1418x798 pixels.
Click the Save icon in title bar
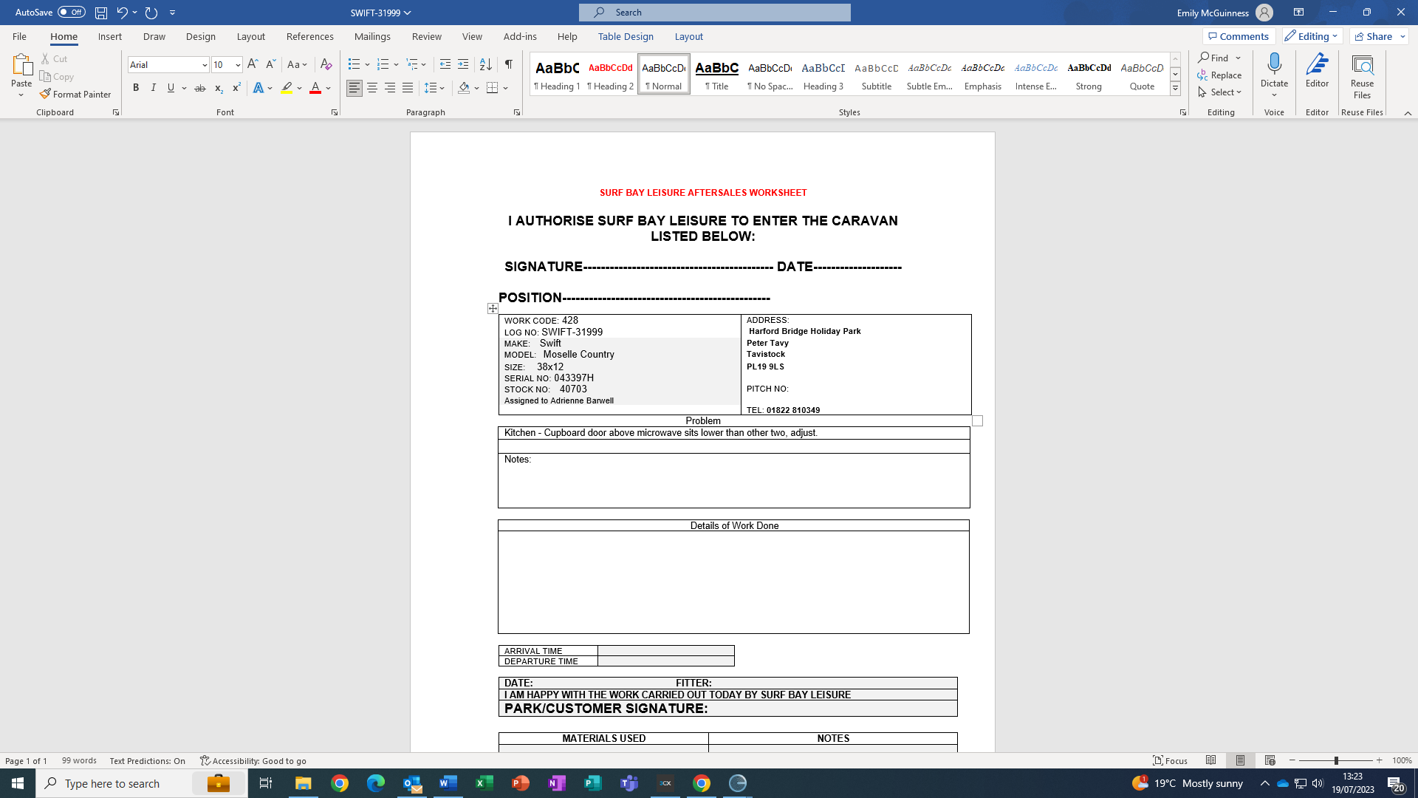[101, 13]
